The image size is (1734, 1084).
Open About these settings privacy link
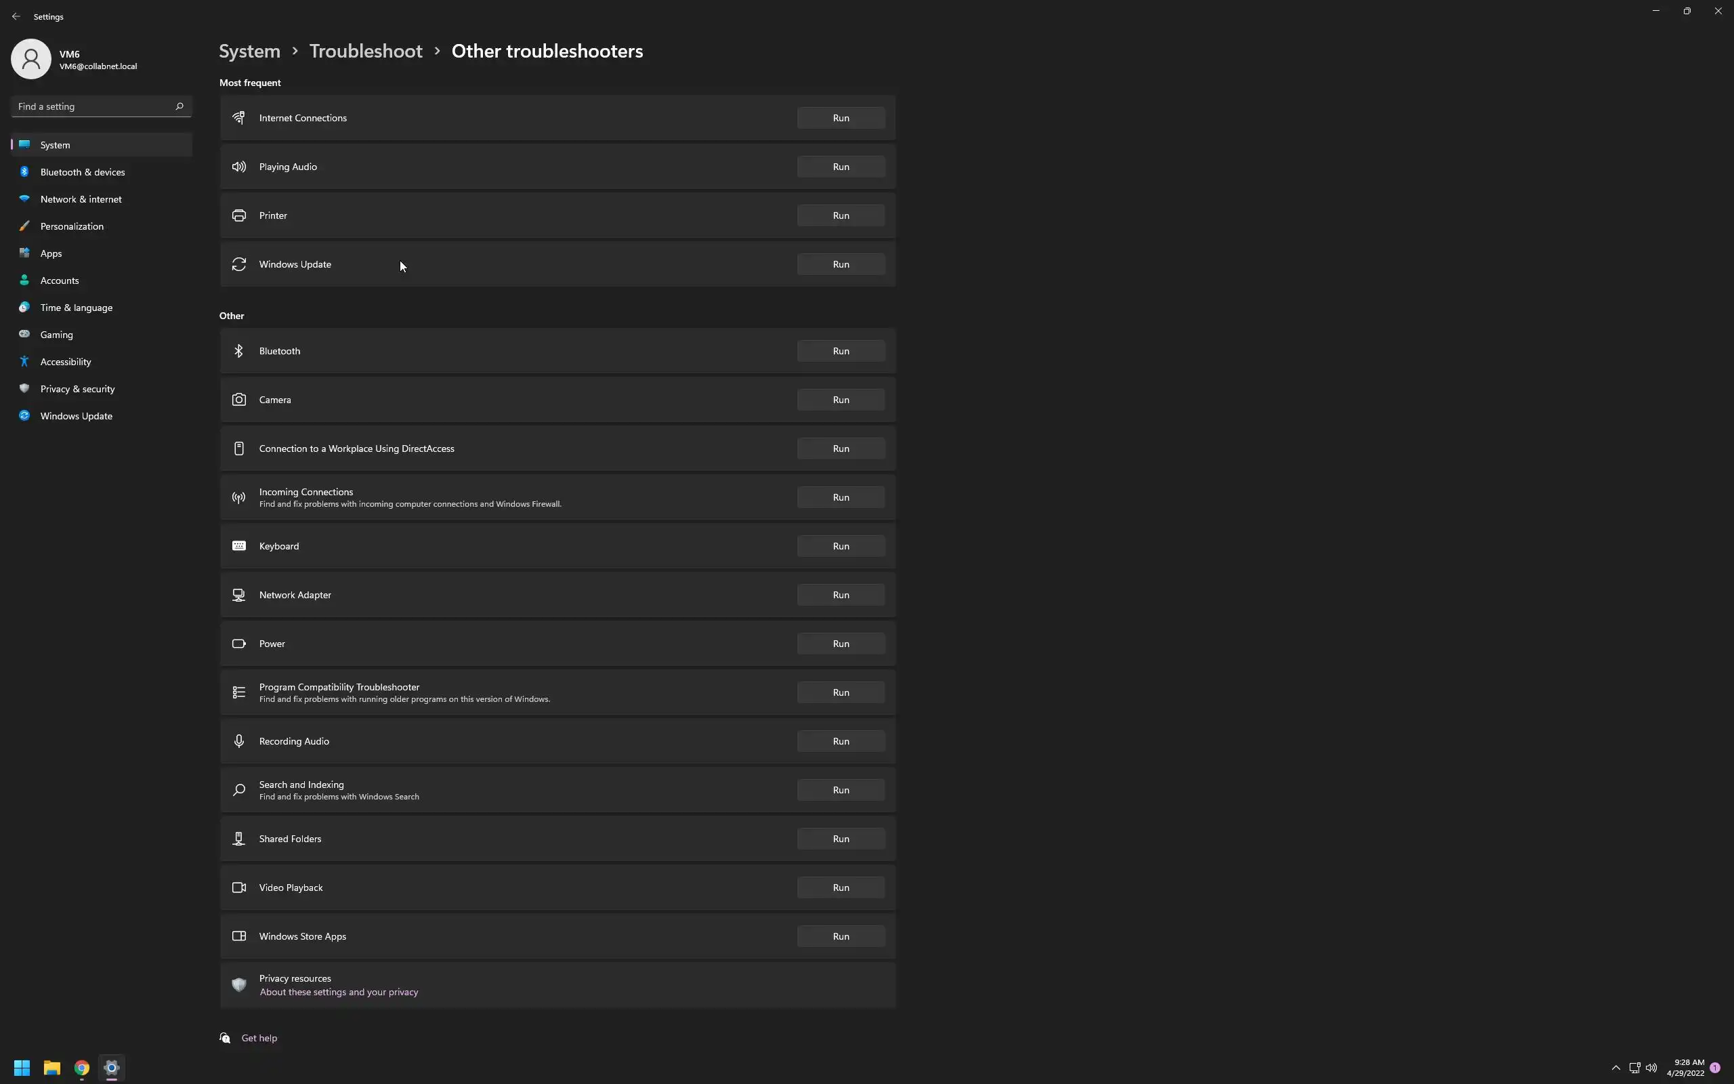(x=339, y=993)
